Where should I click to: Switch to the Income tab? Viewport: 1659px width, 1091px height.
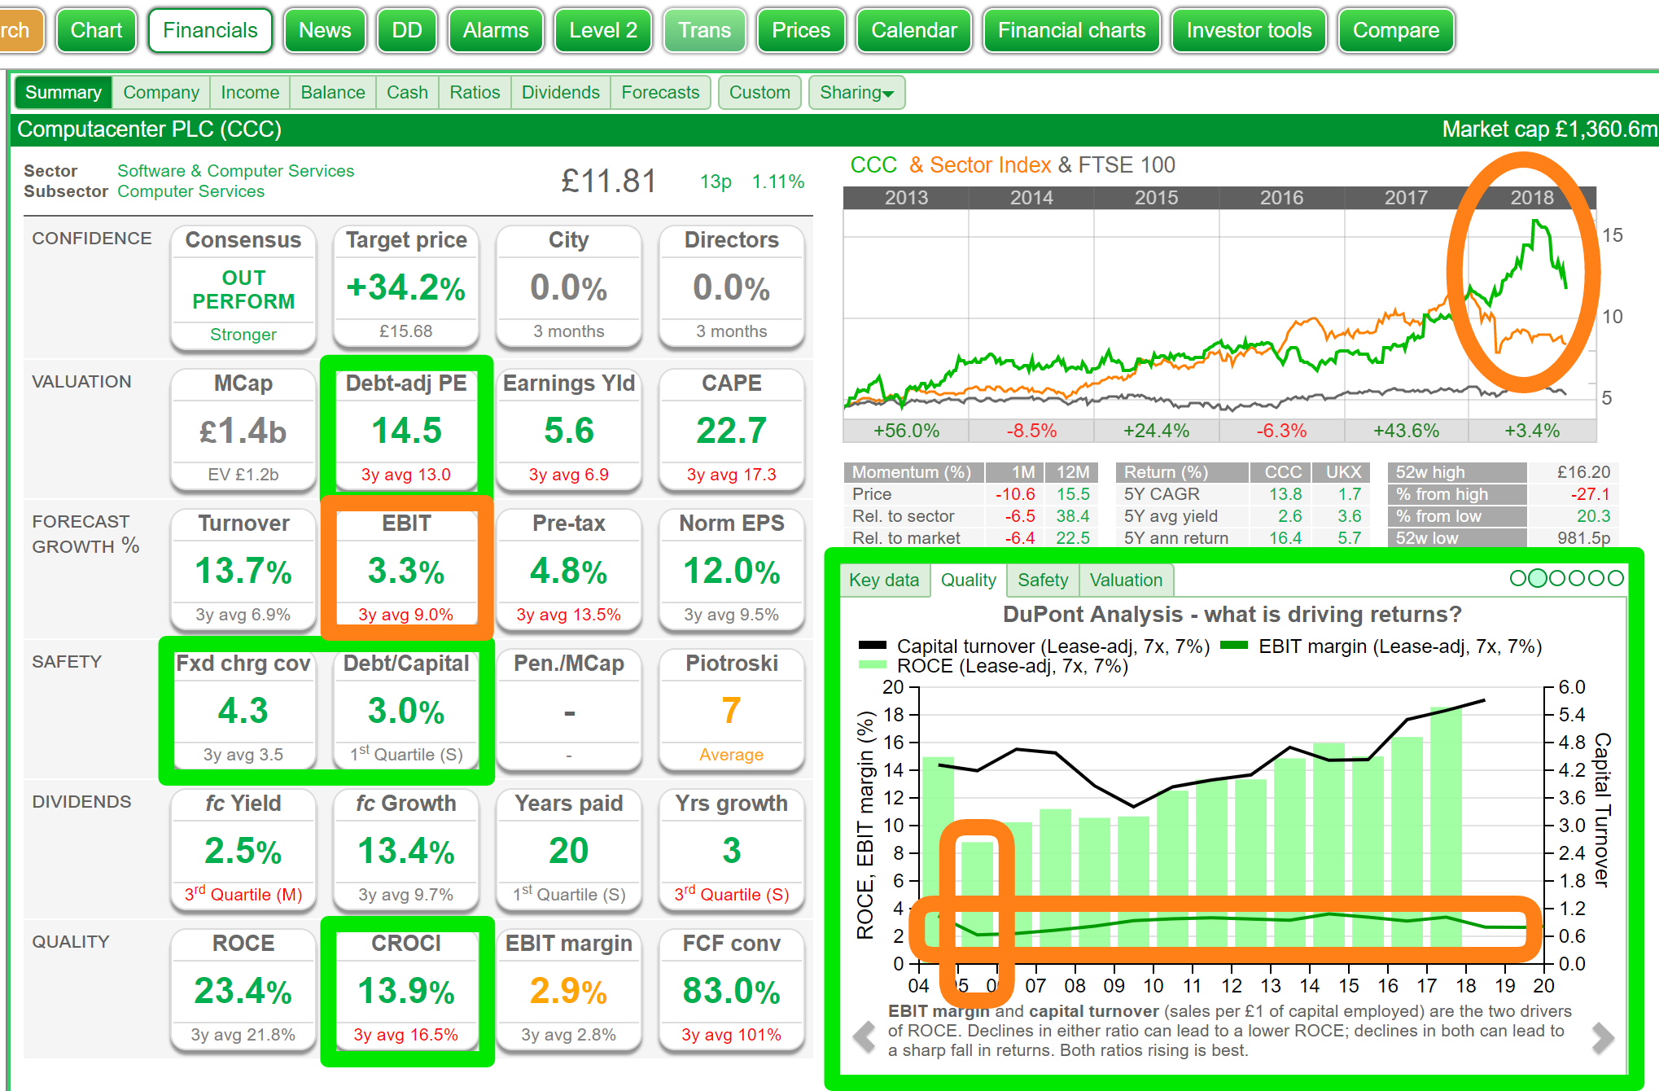(x=250, y=92)
